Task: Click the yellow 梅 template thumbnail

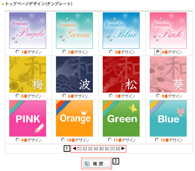Action: pyautogui.click(x=28, y=74)
